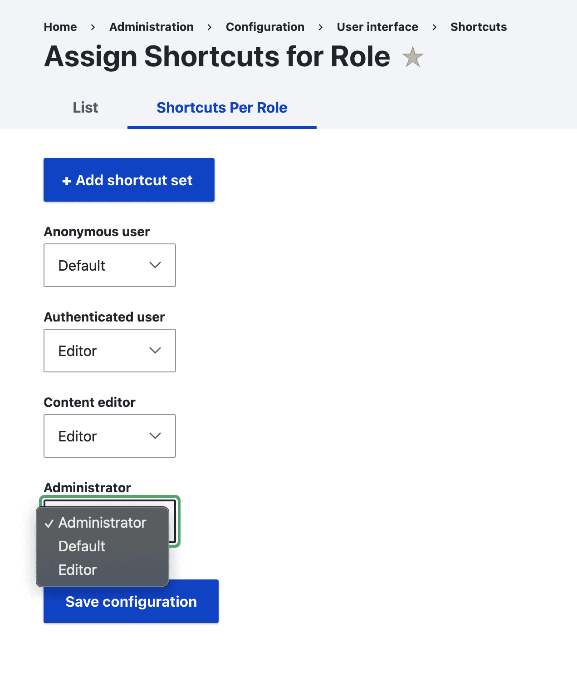
Task: Pick Editor from the open dropdown list
Action: pyautogui.click(x=78, y=570)
